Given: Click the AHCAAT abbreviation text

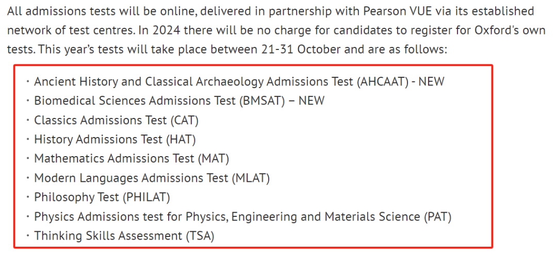Looking at the screenshot, I should coord(383,82).
